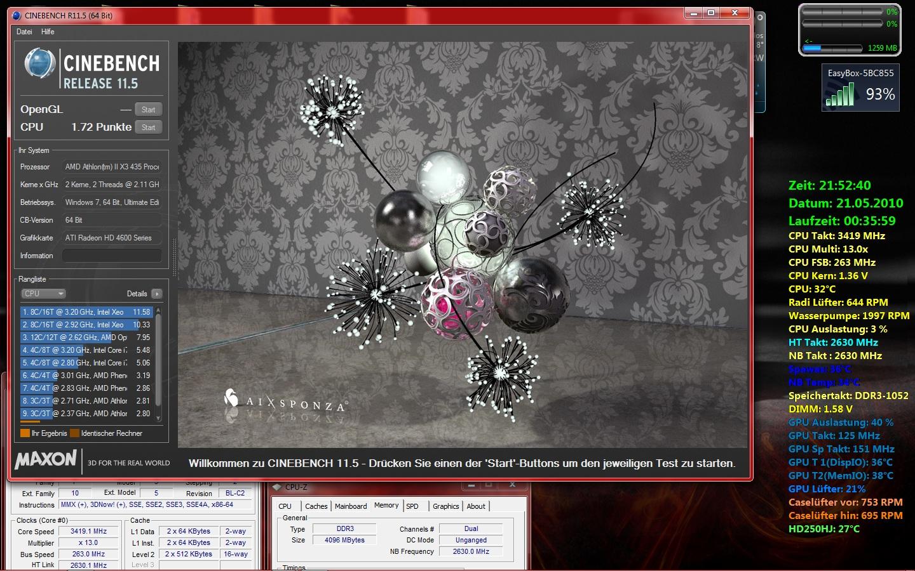Click the orange Ihr Ergebnis swatch

[25, 433]
